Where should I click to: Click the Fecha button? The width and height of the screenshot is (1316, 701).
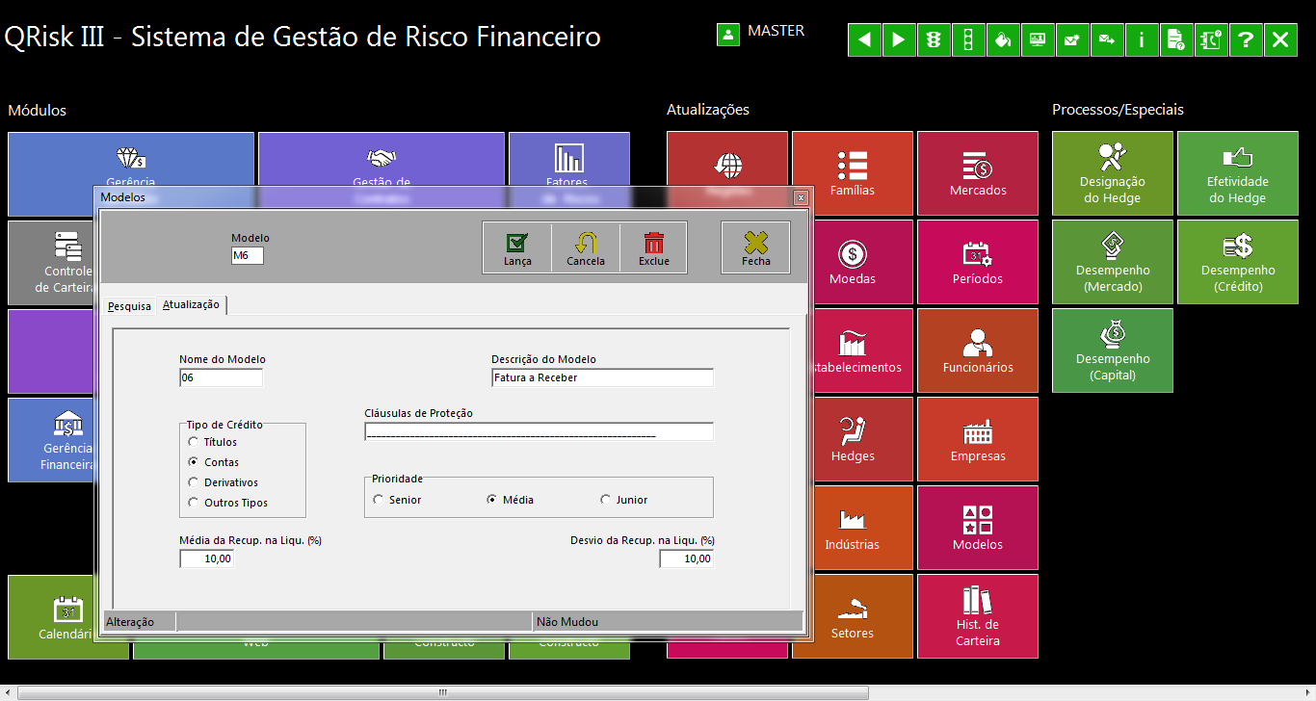coord(756,247)
